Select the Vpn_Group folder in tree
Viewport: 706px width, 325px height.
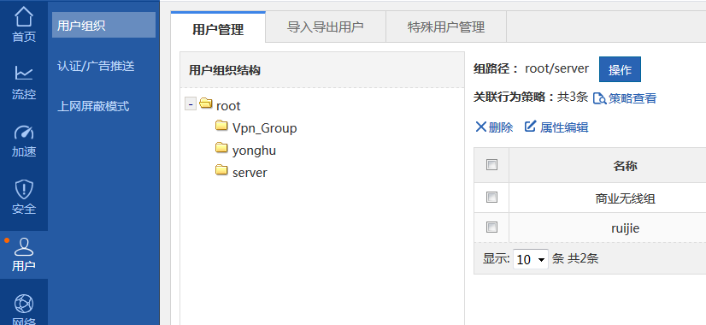[x=256, y=128]
